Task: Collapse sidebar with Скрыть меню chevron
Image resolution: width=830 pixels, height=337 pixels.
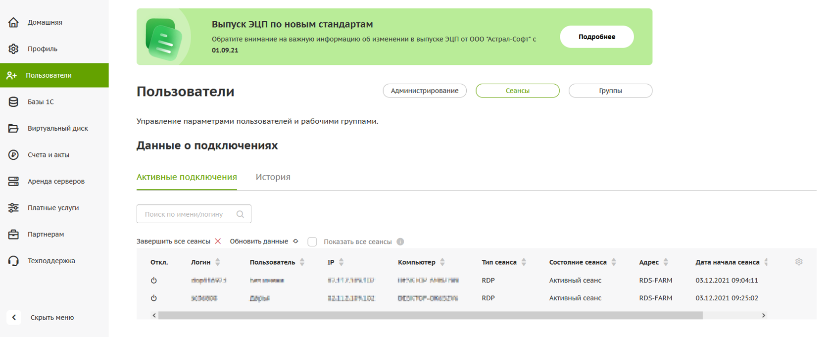Action: (14, 317)
